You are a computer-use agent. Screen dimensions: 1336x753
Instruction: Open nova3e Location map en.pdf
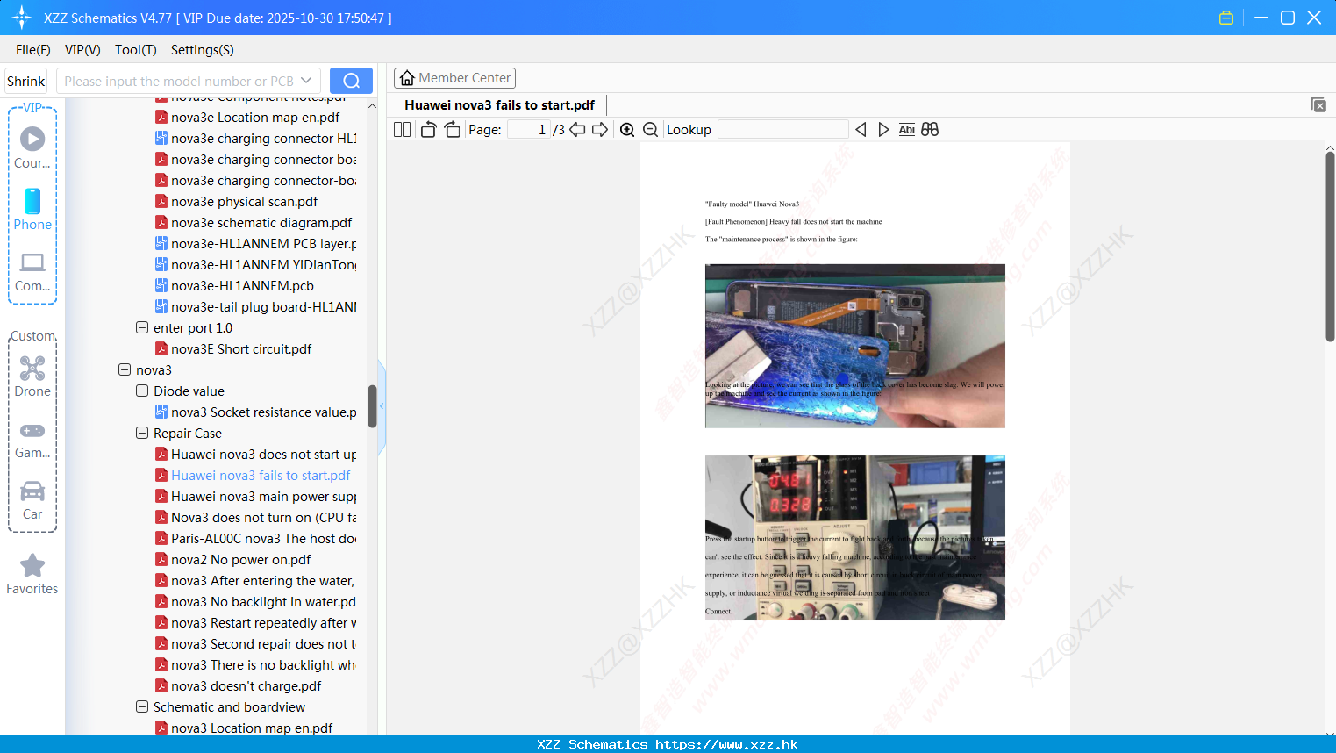tap(255, 117)
